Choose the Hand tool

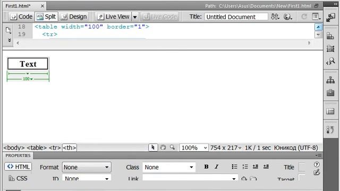[163, 147]
